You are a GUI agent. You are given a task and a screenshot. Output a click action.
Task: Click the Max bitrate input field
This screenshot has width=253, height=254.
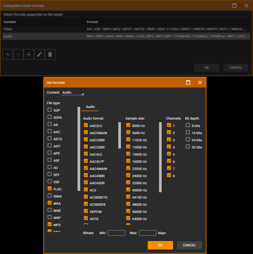147,233
